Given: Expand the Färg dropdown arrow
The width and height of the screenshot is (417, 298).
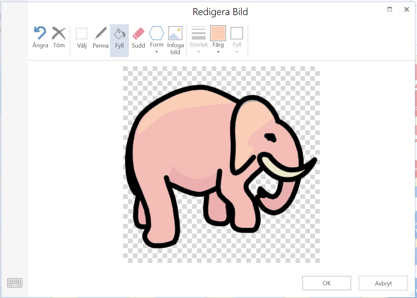Looking at the screenshot, I should [x=218, y=52].
